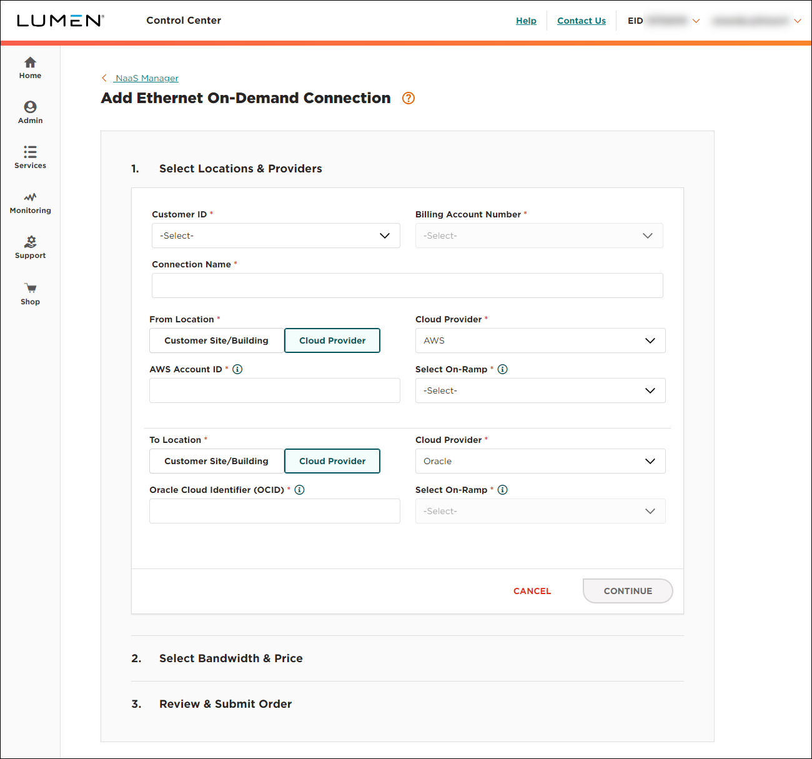Show info for To Location Select On-Ramp

[x=503, y=490]
